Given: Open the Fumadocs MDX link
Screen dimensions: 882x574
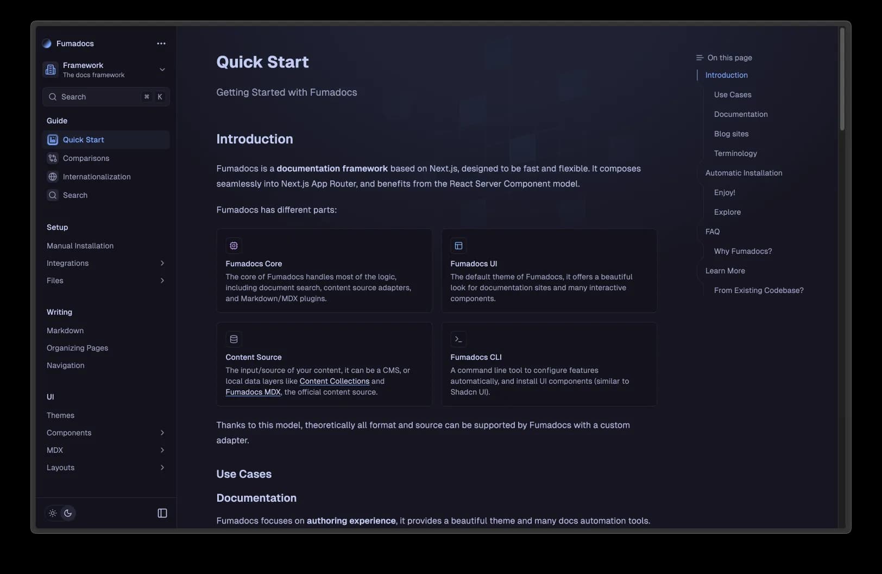Looking at the screenshot, I should click(x=253, y=392).
